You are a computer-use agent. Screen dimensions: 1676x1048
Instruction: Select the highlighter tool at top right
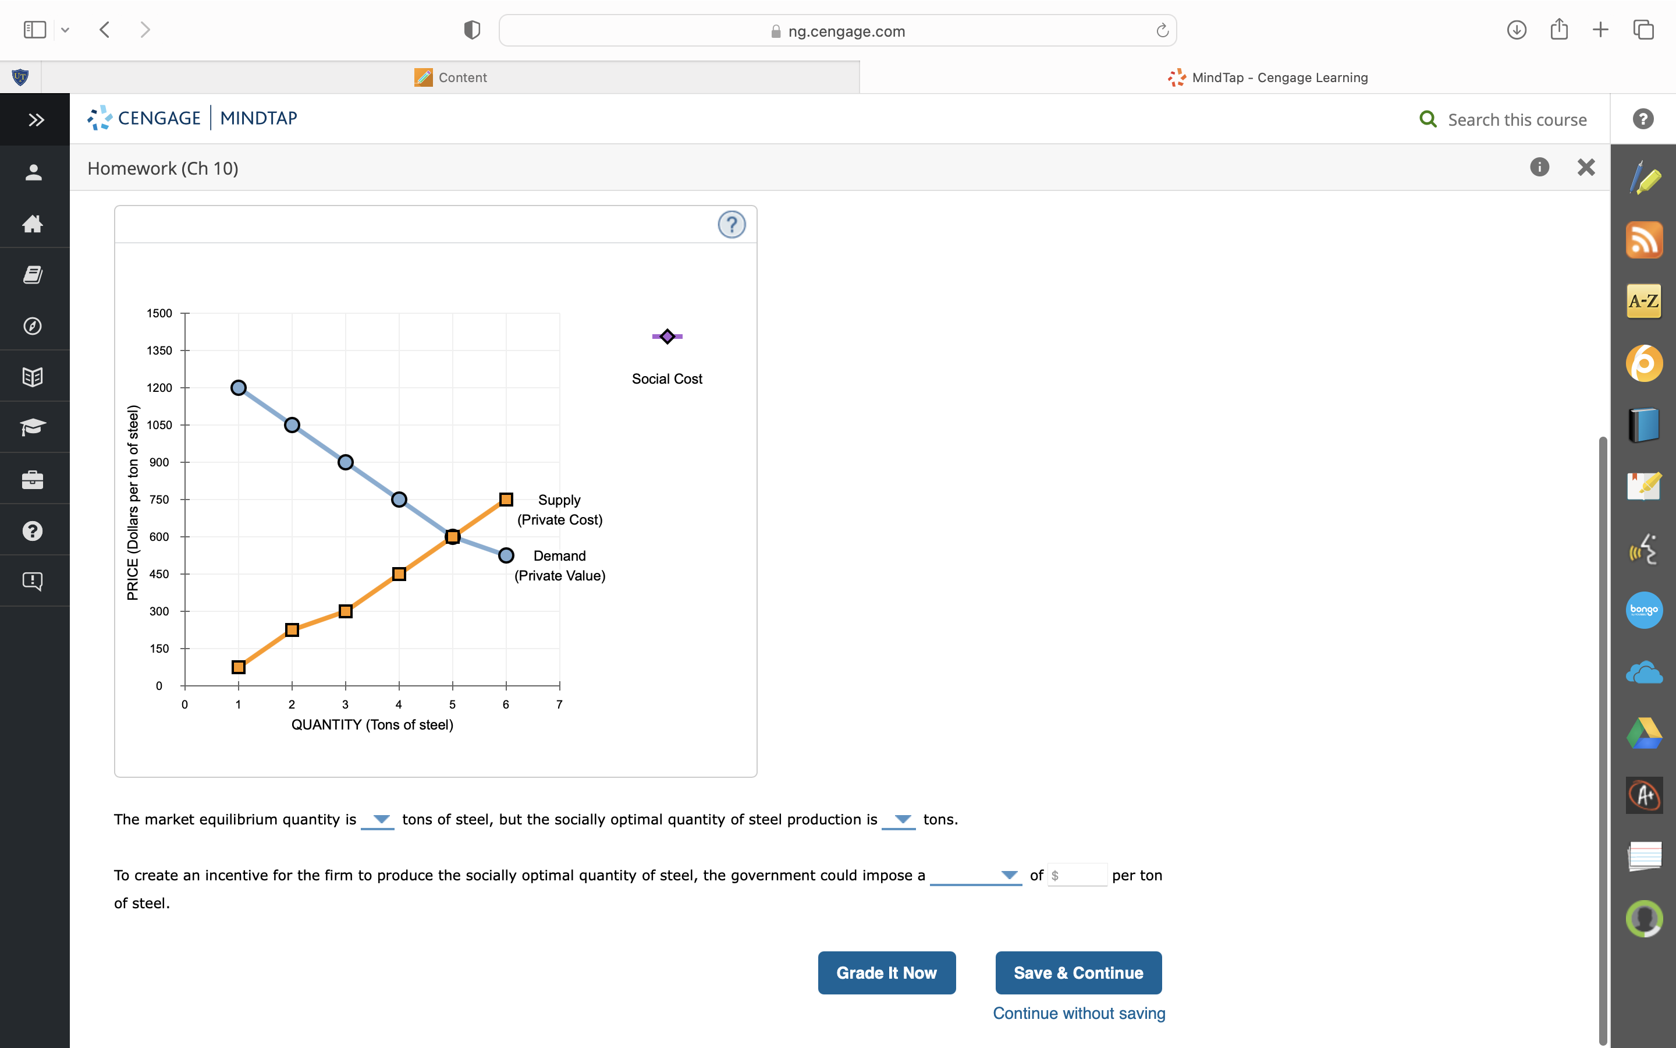1646,179
